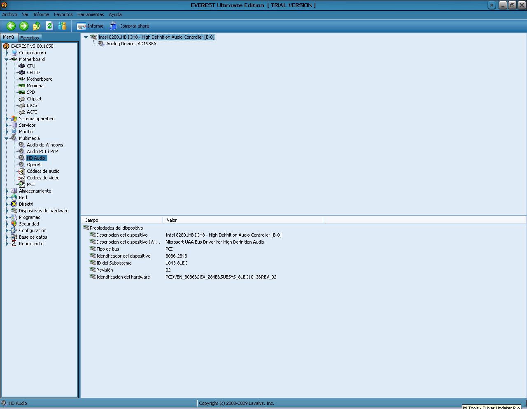The width and height of the screenshot is (527, 409).
Task: Click the BIOS chip icon
Action: (x=22, y=105)
